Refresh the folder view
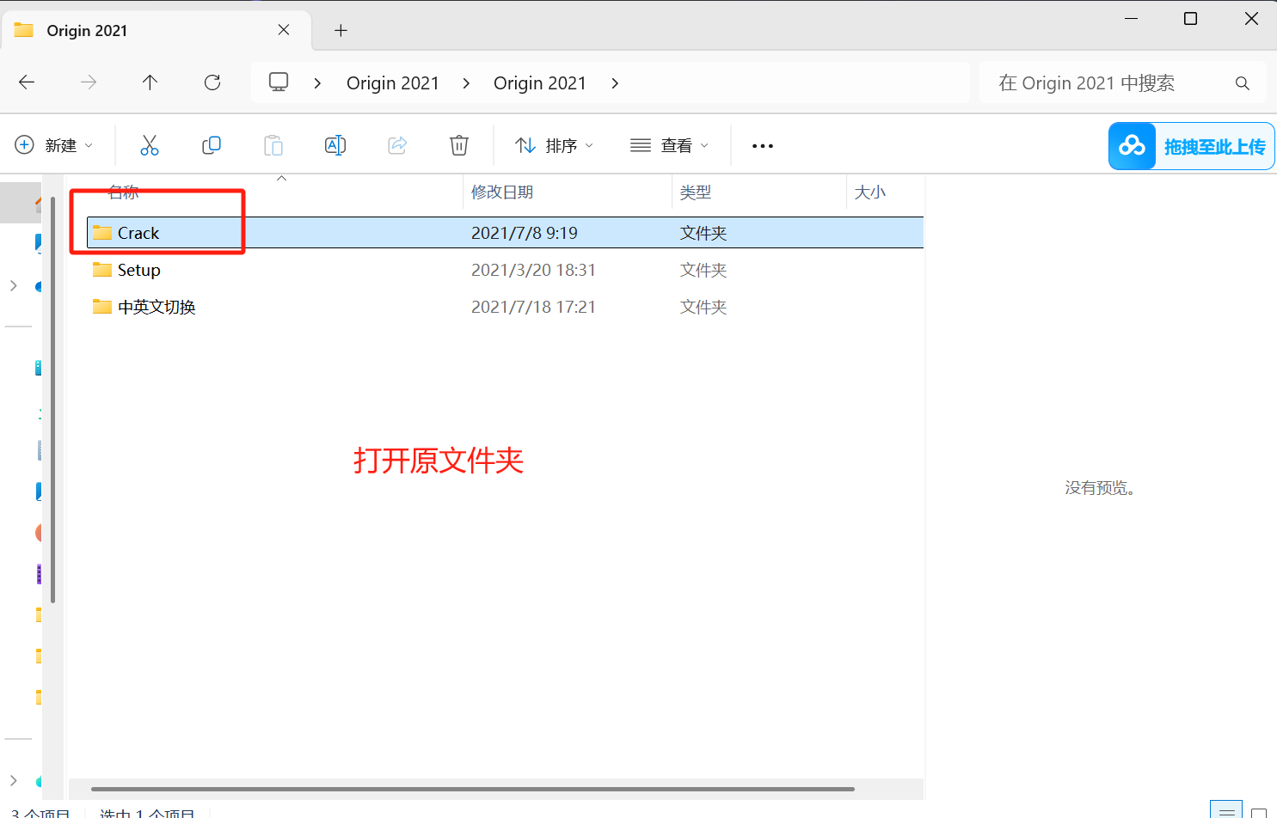The width and height of the screenshot is (1277, 818). click(x=212, y=82)
